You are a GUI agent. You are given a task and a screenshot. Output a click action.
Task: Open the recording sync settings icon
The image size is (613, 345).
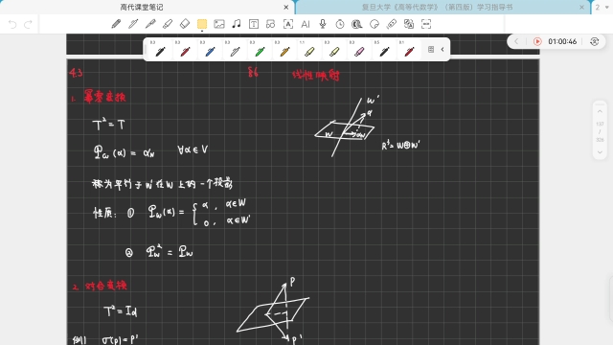pos(594,41)
